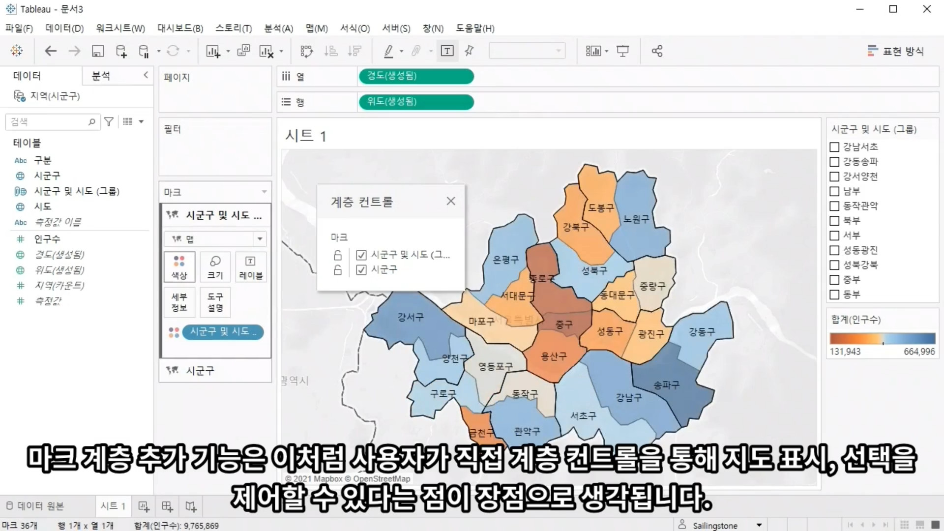The image size is (944, 531).
Task: Expand the 마크 card dropdown arrow
Action: click(264, 192)
